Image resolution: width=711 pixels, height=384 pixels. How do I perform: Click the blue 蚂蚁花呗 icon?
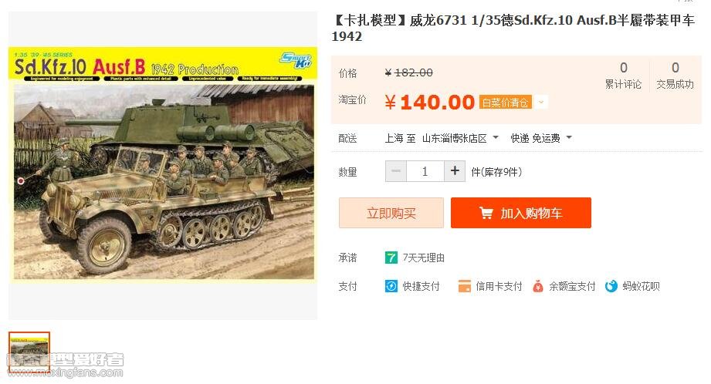pyautogui.click(x=611, y=286)
